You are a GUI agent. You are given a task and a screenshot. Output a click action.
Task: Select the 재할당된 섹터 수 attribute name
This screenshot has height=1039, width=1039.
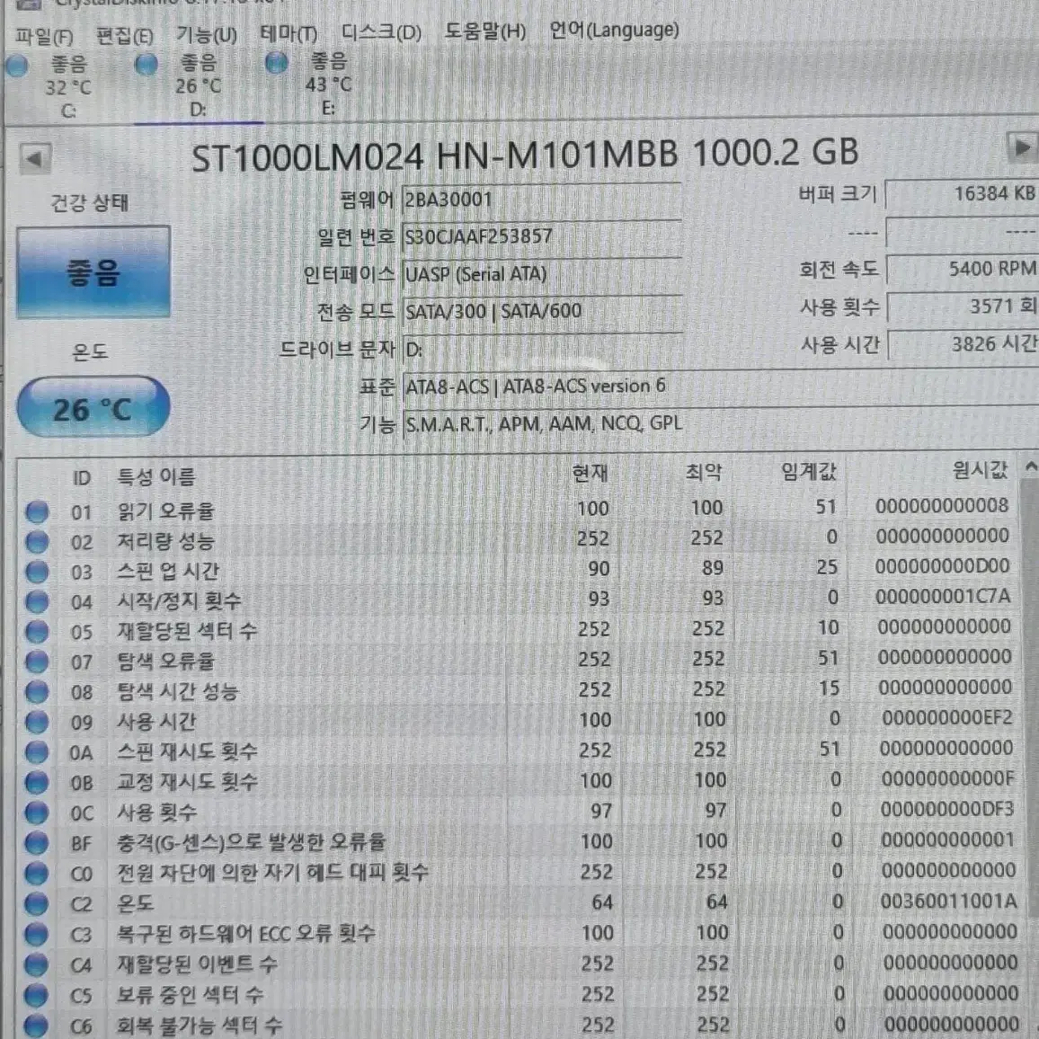coord(187,631)
